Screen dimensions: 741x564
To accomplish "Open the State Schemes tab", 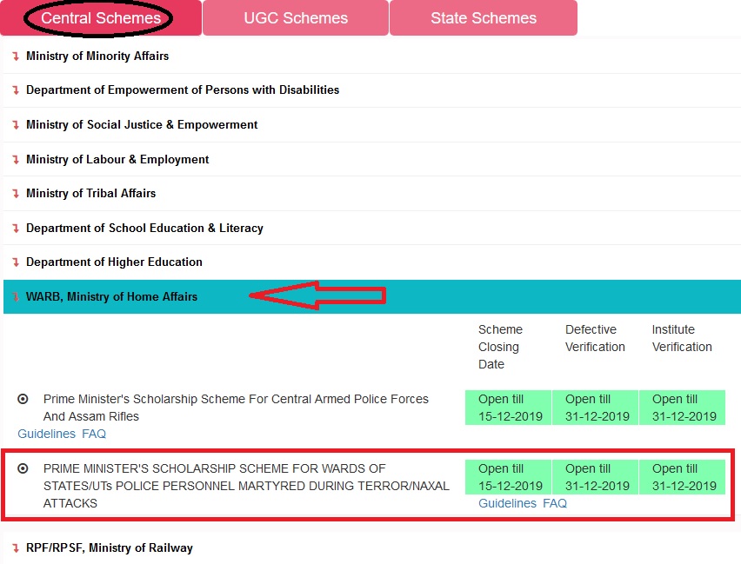I will [484, 18].
